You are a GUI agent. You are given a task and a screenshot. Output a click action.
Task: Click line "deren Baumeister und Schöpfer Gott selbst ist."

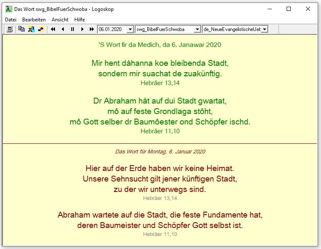point(160,226)
